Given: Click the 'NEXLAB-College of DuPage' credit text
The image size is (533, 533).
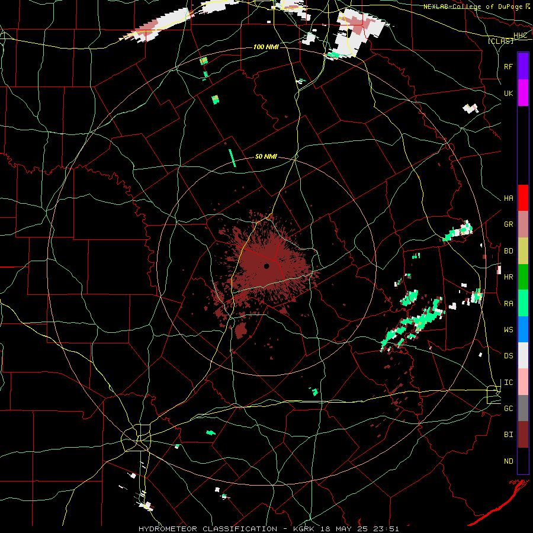Looking at the screenshot, I should pyautogui.click(x=473, y=7).
